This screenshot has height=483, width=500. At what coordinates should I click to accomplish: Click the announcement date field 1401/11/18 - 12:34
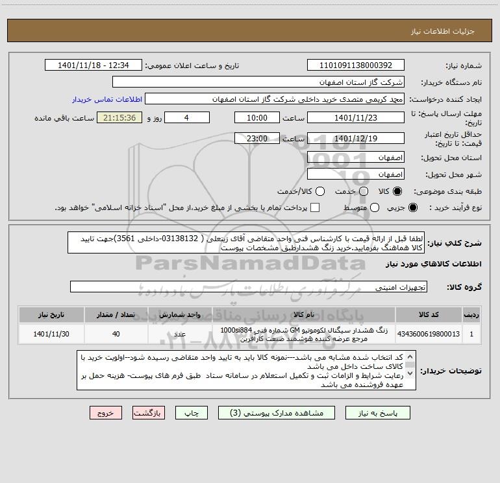94,65
